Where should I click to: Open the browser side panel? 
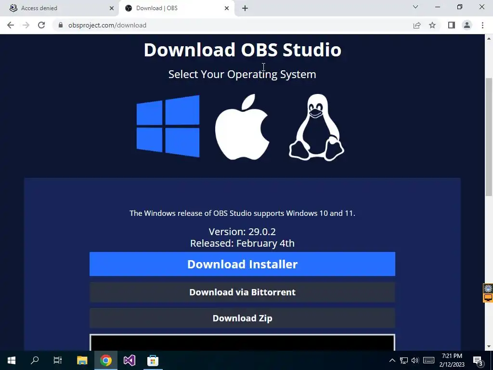coord(452,25)
